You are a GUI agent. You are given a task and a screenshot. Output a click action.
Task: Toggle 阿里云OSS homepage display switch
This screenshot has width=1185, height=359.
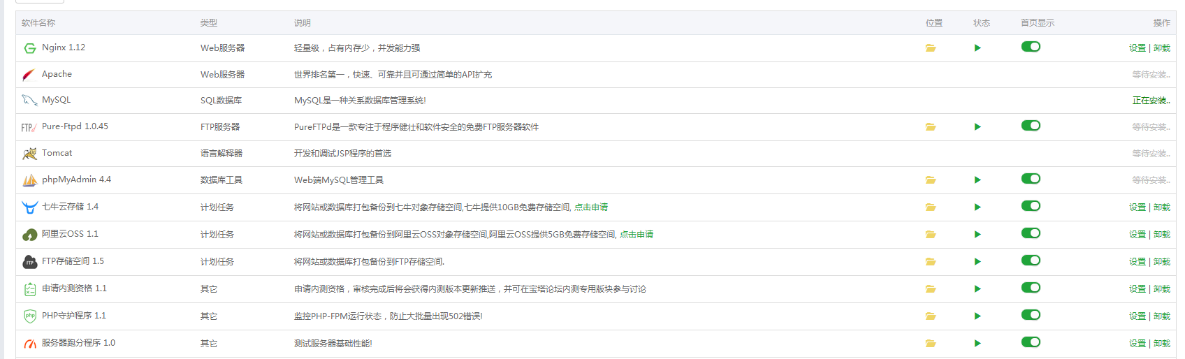[x=1031, y=233]
